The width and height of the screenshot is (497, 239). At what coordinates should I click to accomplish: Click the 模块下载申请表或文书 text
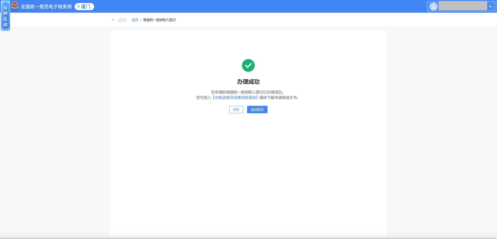pos(279,98)
